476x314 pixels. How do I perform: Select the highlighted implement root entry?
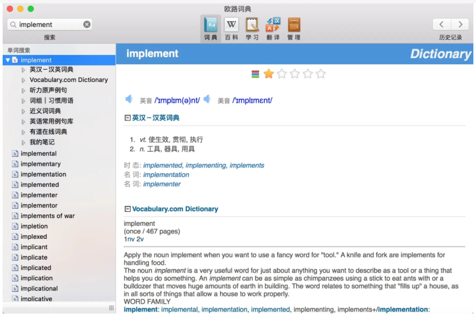(x=59, y=60)
